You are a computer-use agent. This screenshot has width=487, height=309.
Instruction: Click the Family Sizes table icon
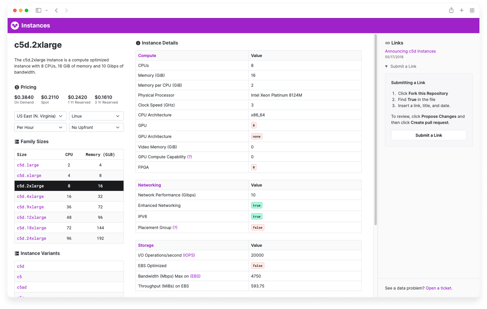pyautogui.click(x=17, y=142)
